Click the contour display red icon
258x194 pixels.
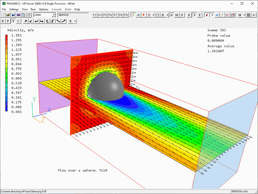[206, 15]
